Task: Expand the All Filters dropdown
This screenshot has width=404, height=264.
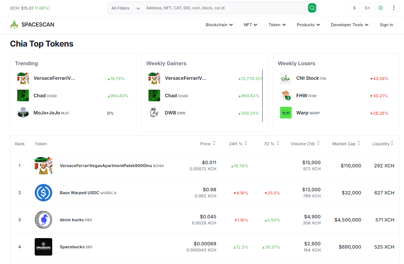Action: 126,8
